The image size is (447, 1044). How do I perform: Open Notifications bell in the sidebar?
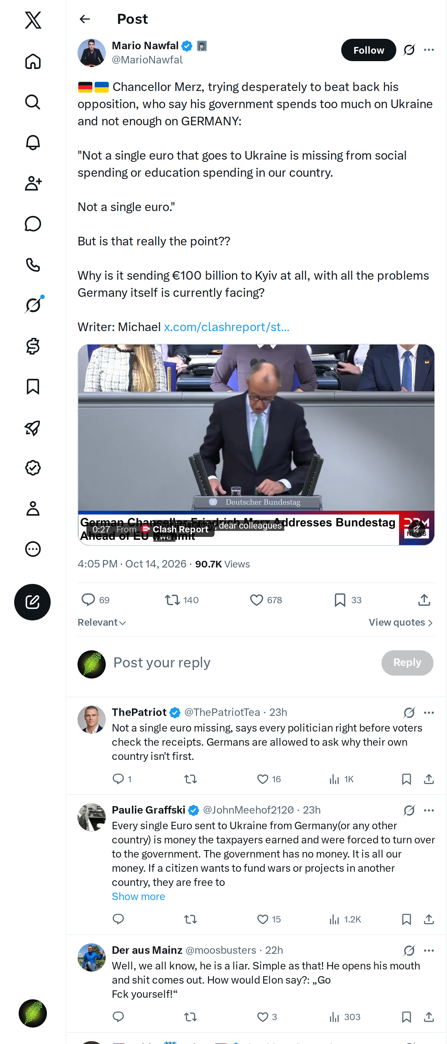(x=33, y=143)
